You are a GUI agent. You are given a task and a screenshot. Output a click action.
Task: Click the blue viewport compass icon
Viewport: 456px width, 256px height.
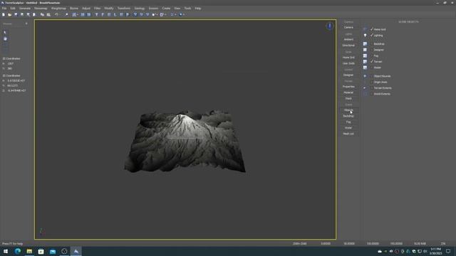(x=329, y=26)
